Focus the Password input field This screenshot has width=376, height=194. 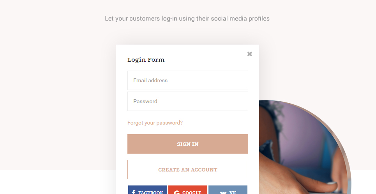tap(188, 101)
